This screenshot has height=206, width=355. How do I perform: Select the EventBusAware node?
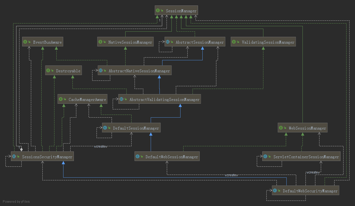click(x=42, y=42)
